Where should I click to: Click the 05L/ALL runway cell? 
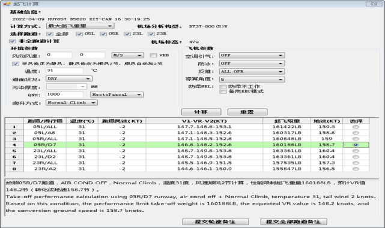(45, 127)
